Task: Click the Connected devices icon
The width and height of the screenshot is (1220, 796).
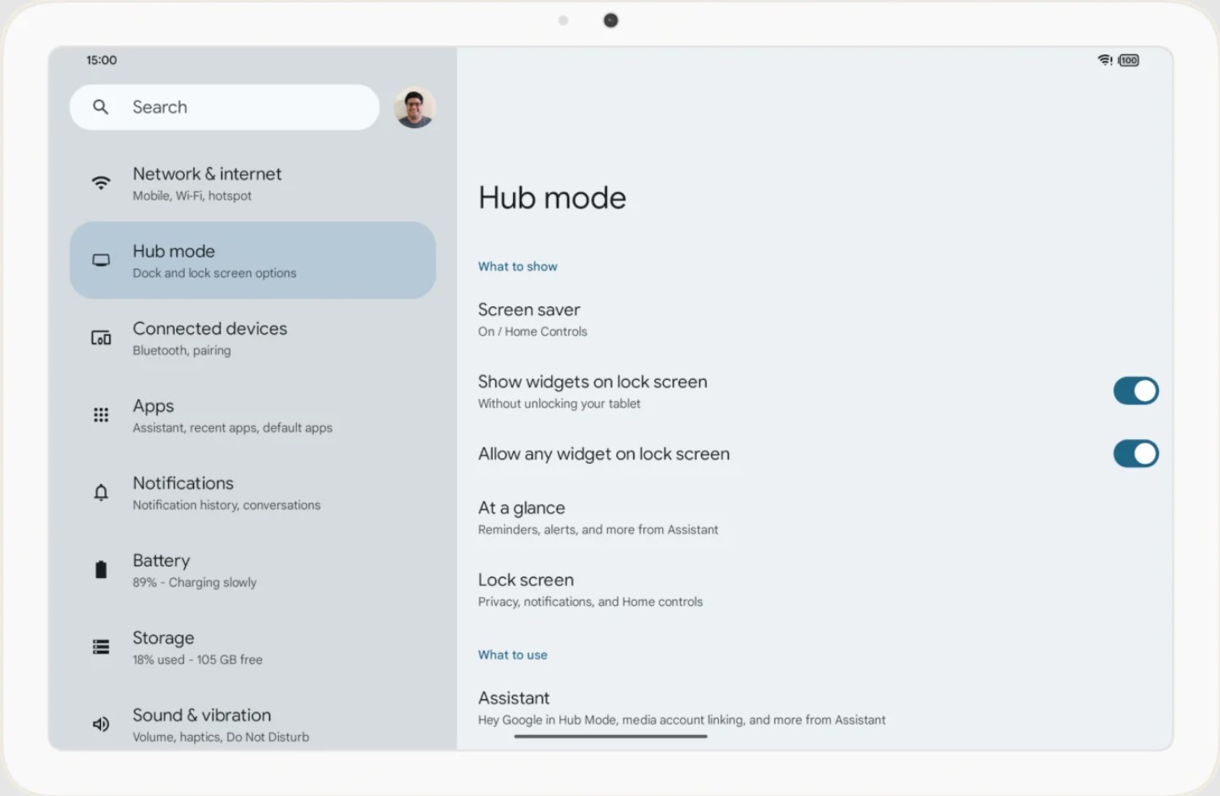Action: tap(101, 338)
